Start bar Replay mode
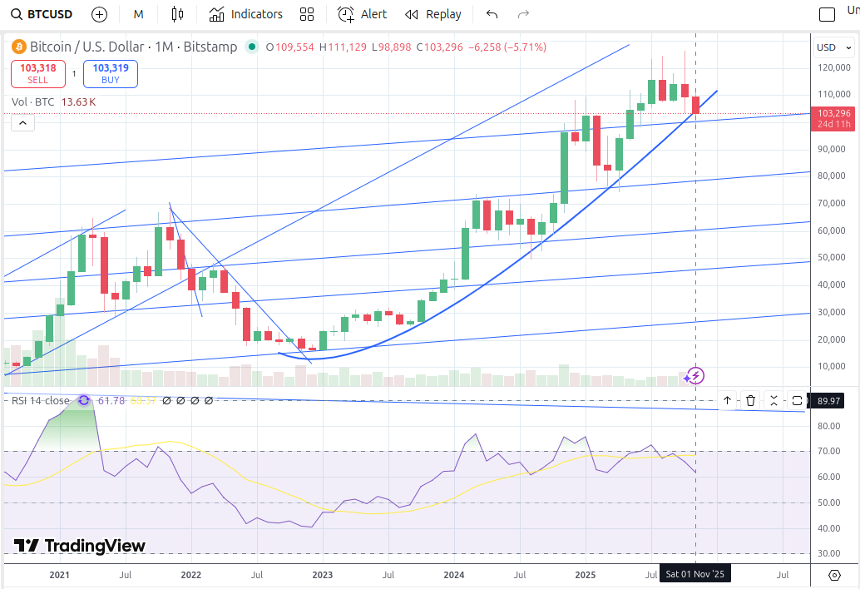 pos(433,14)
